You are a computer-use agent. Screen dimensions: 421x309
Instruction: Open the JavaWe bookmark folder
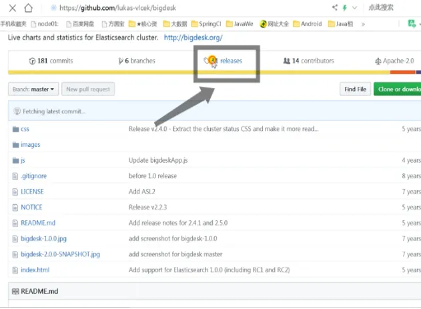240,24
